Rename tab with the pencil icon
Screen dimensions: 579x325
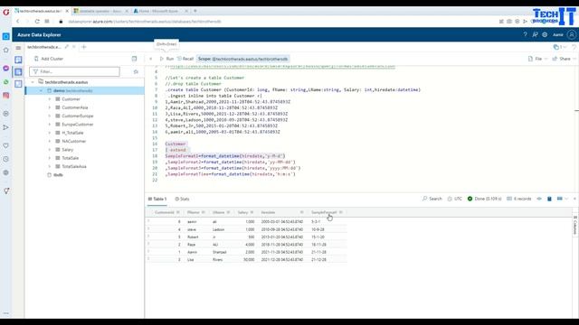[x=66, y=47]
